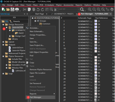Click the Redo arrow icon
The image size is (115, 102).
coord(42,9)
